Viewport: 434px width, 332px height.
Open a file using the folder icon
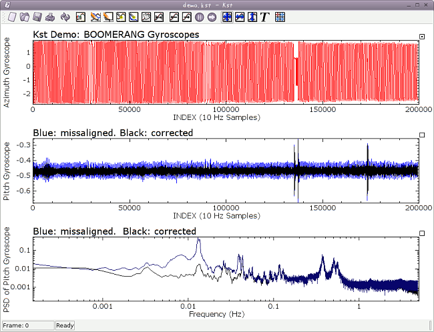click(x=25, y=17)
